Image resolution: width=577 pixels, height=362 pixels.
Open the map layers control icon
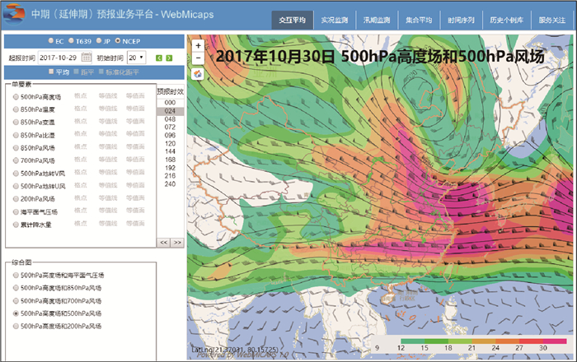(198, 73)
